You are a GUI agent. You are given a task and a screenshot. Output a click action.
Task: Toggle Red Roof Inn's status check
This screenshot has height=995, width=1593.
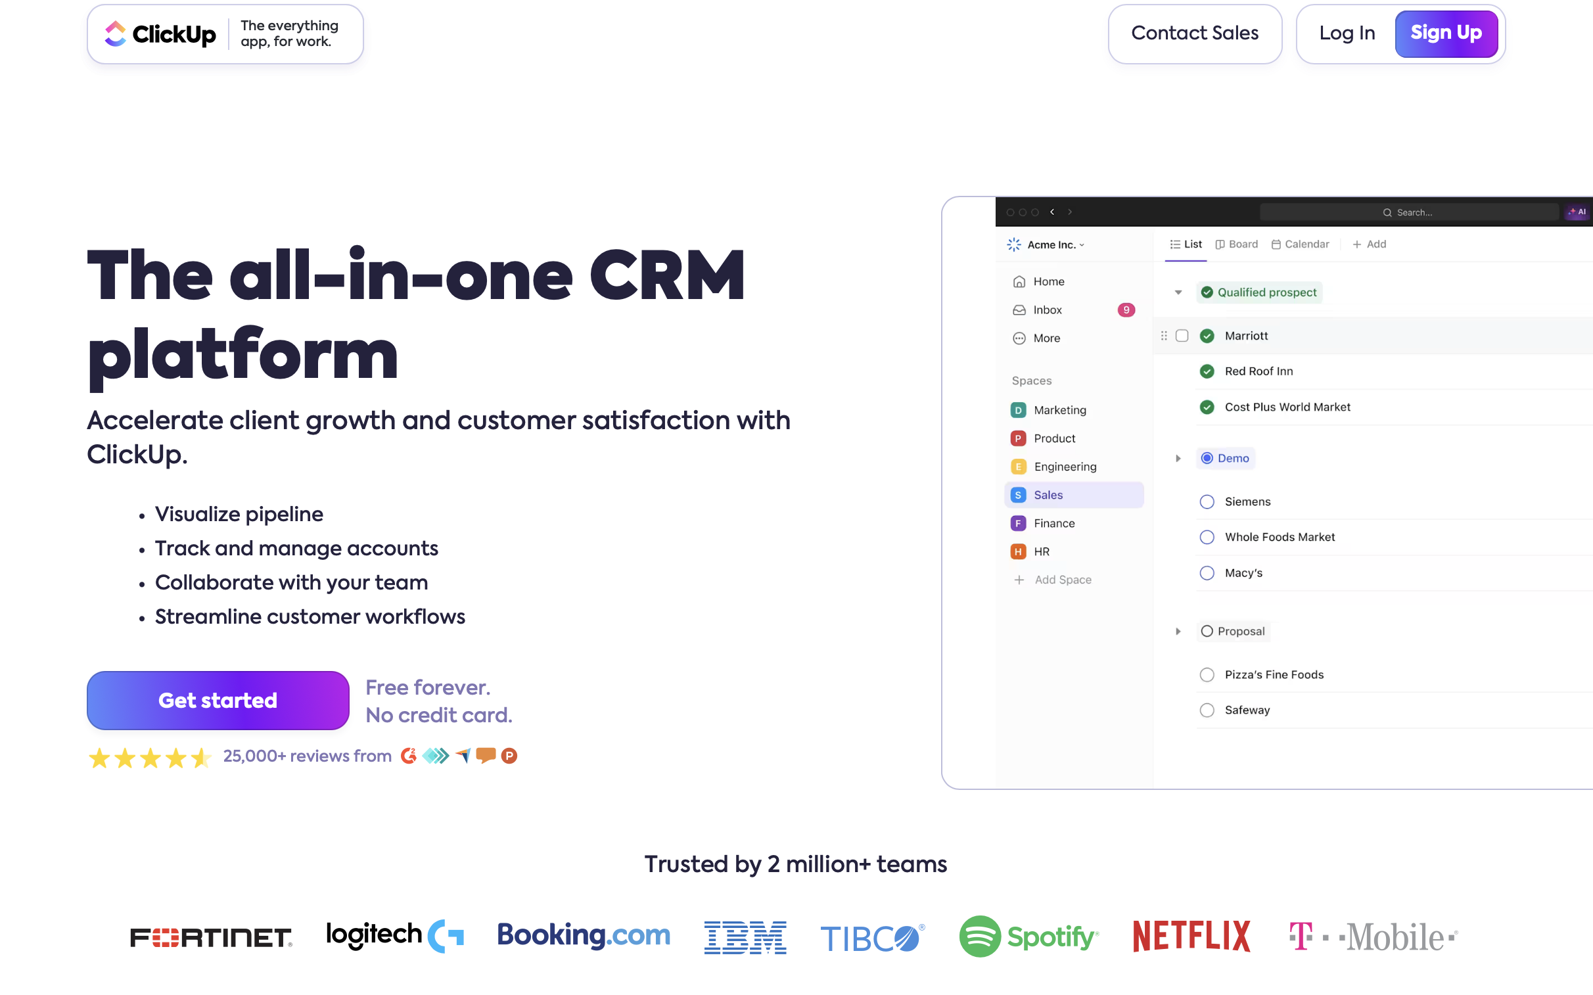pyautogui.click(x=1207, y=371)
